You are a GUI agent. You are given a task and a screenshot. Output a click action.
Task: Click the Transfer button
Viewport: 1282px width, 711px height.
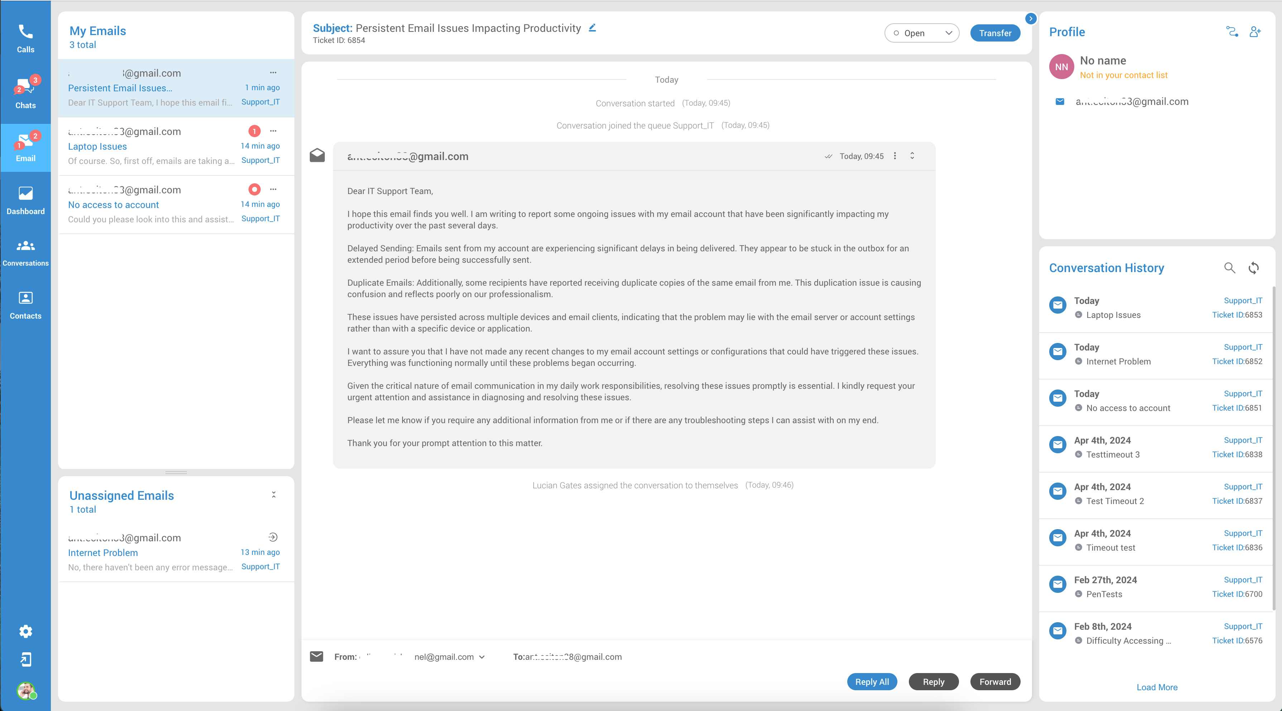(996, 33)
